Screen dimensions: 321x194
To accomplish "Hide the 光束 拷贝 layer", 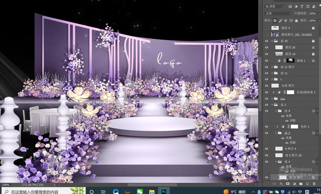I will 266,86.
